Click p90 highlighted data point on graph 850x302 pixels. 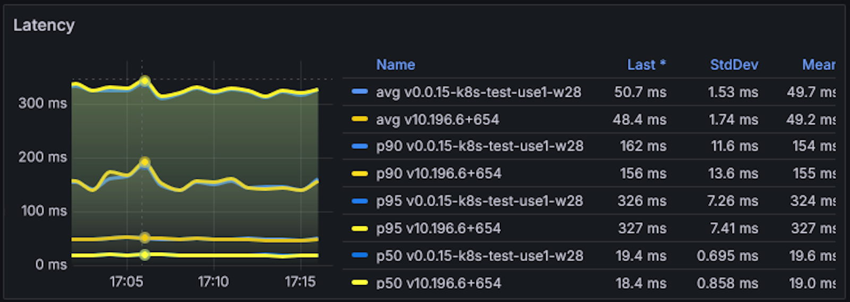coord(144,162)
